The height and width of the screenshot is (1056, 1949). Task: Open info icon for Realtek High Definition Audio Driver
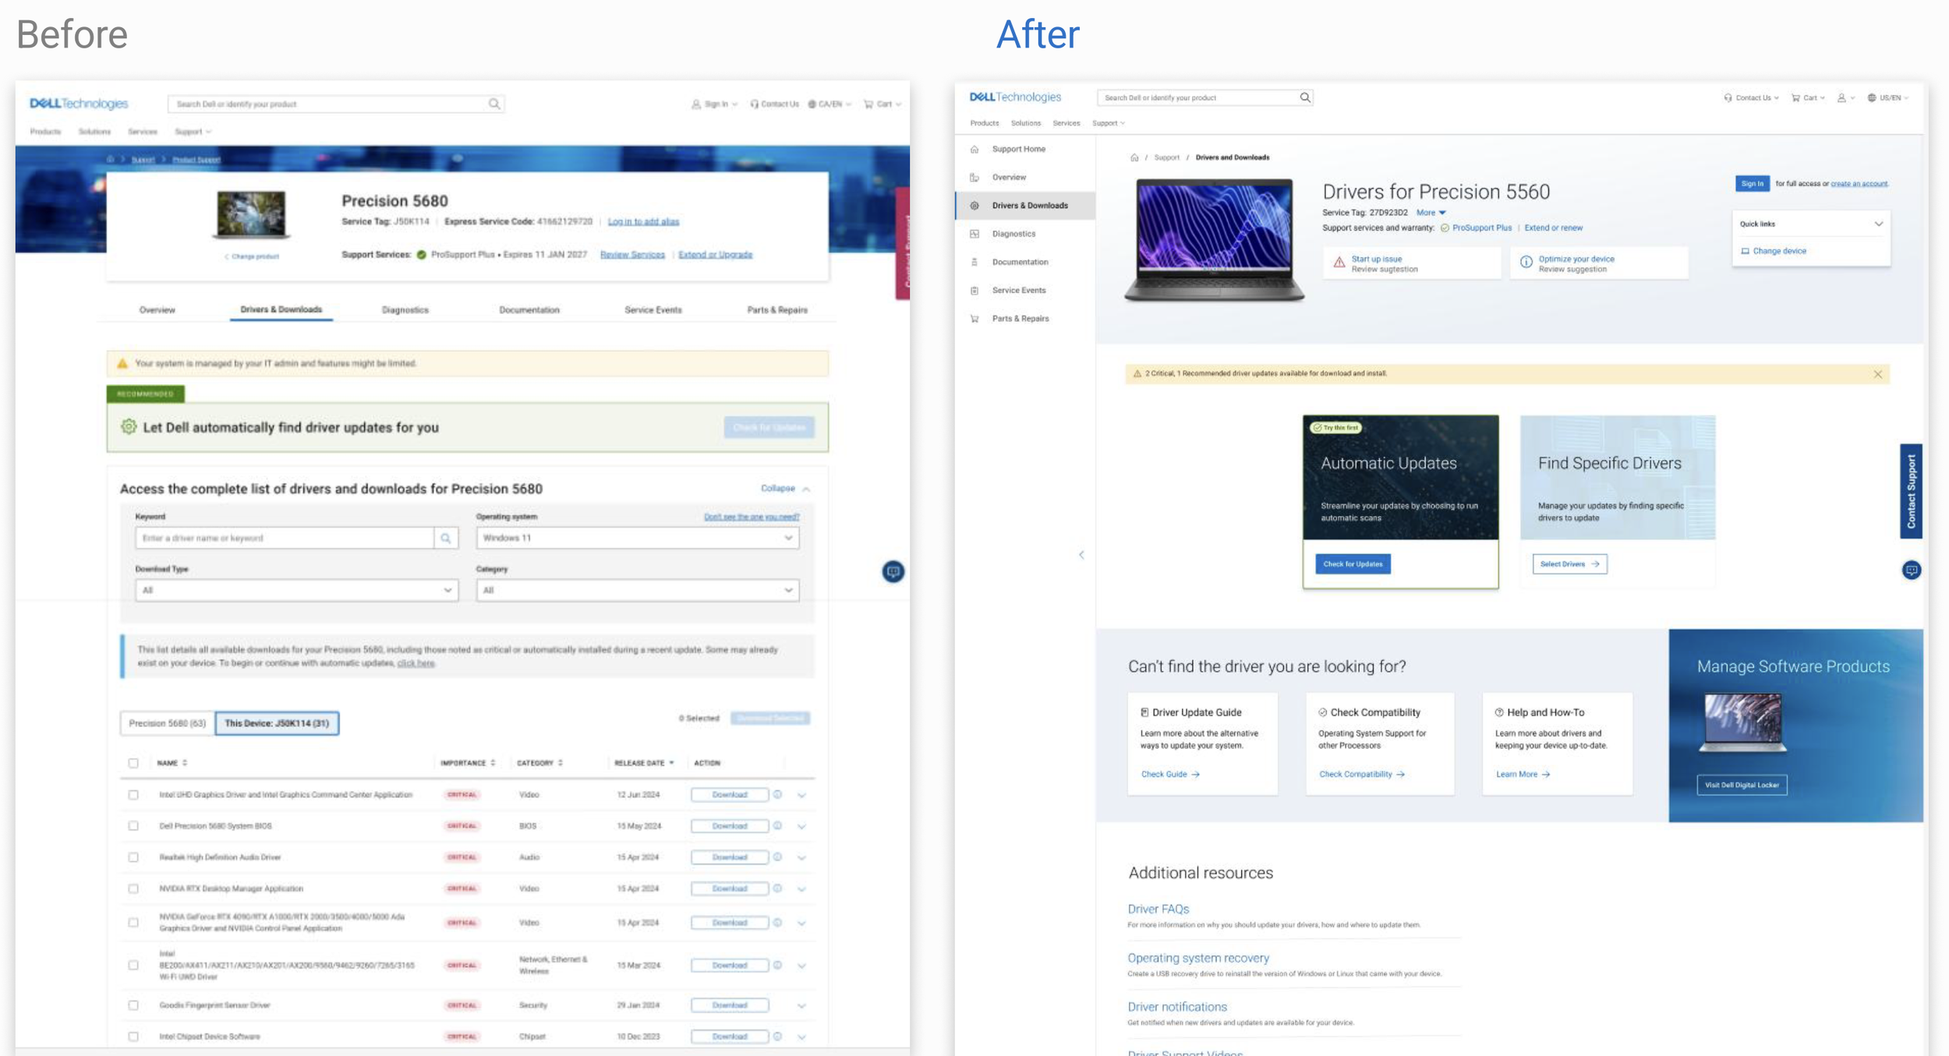(777, 856)
